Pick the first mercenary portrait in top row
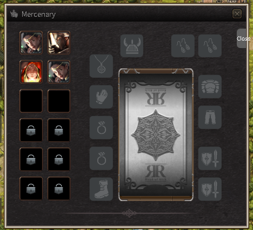The image size is (253, 230). (31, 43)
